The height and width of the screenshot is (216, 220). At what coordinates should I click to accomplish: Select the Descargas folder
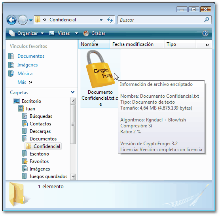[40, 131]
